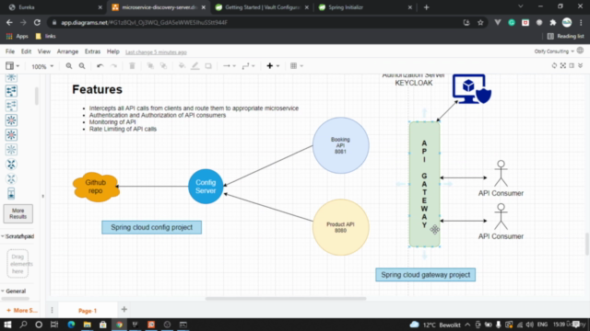Collapse the Scratchpad section
The width and height of the screenshot is (590, 331).
point(18,236)
